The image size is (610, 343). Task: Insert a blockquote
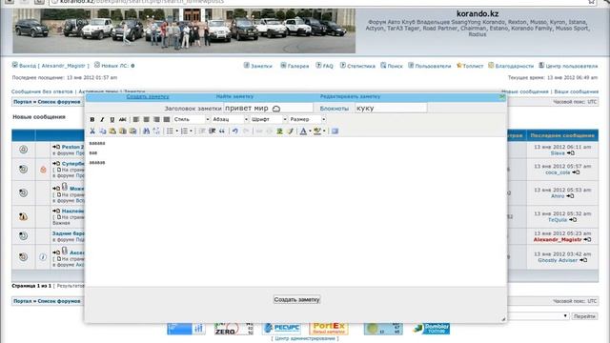(222, 131)
